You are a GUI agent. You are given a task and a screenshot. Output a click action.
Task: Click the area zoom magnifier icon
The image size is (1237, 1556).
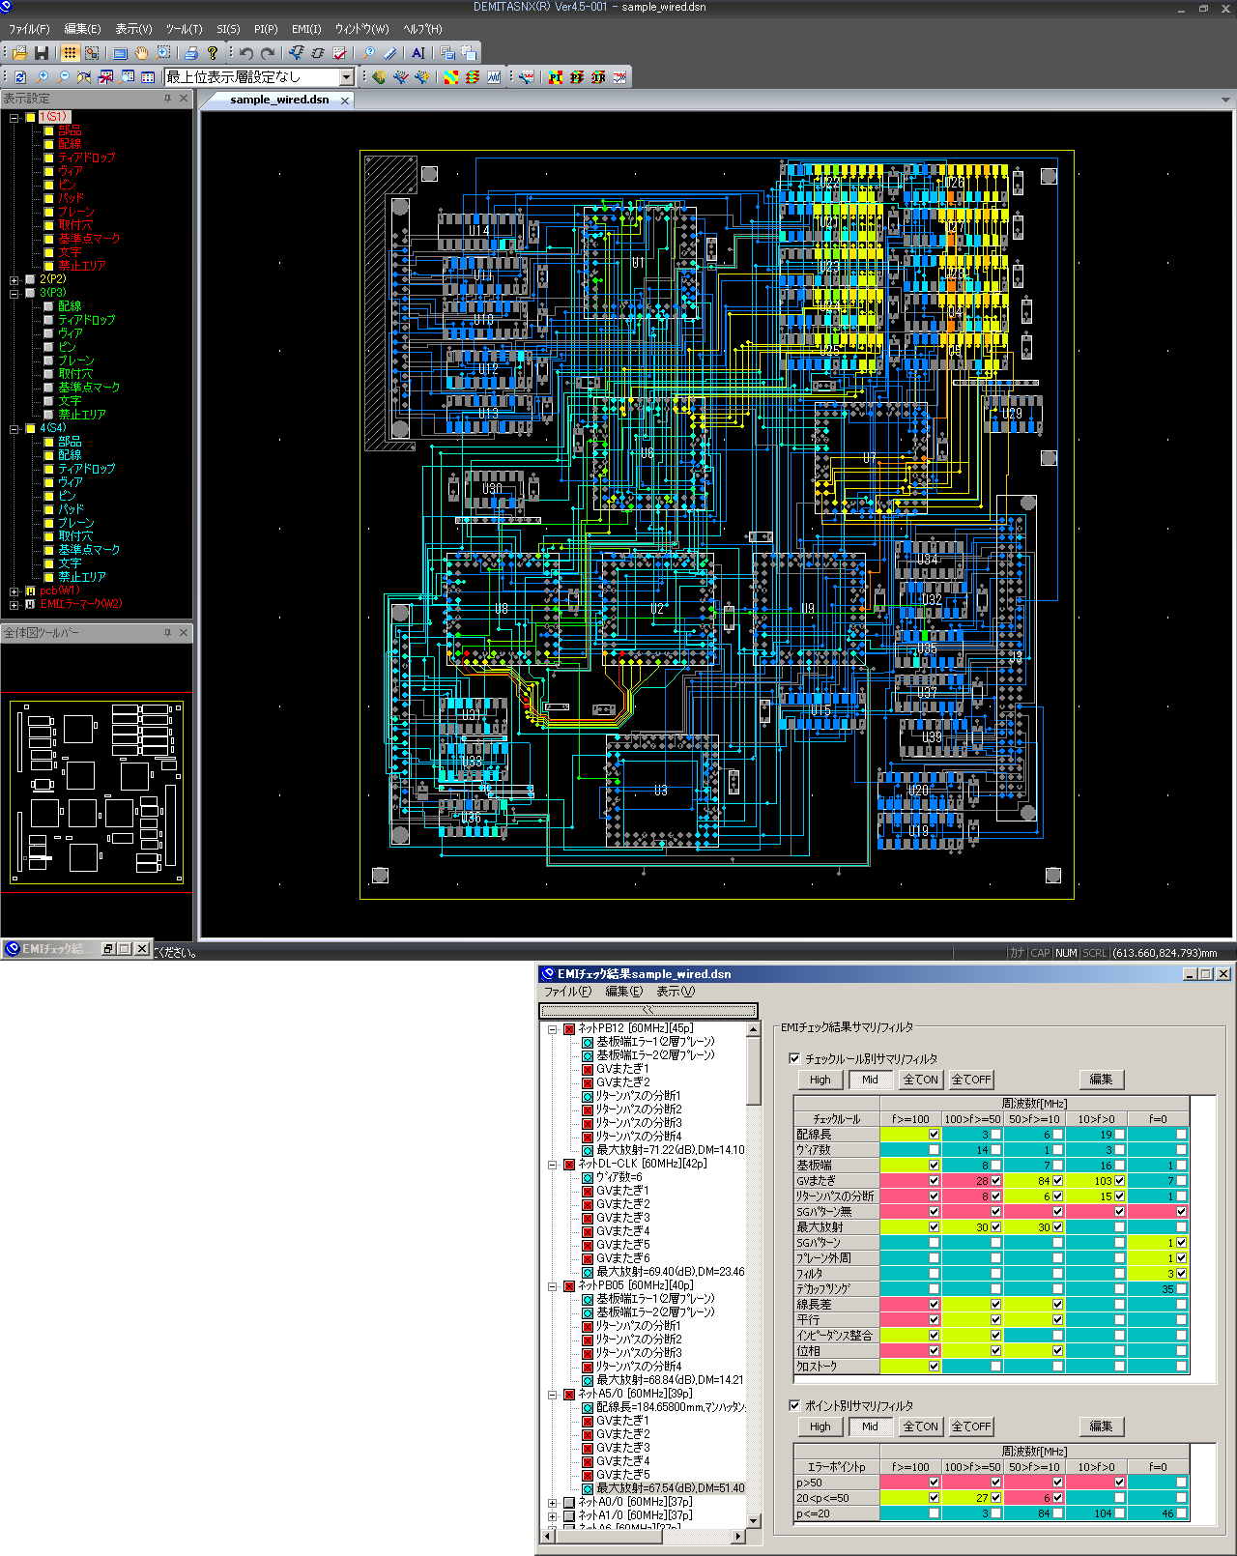(163, 53)
